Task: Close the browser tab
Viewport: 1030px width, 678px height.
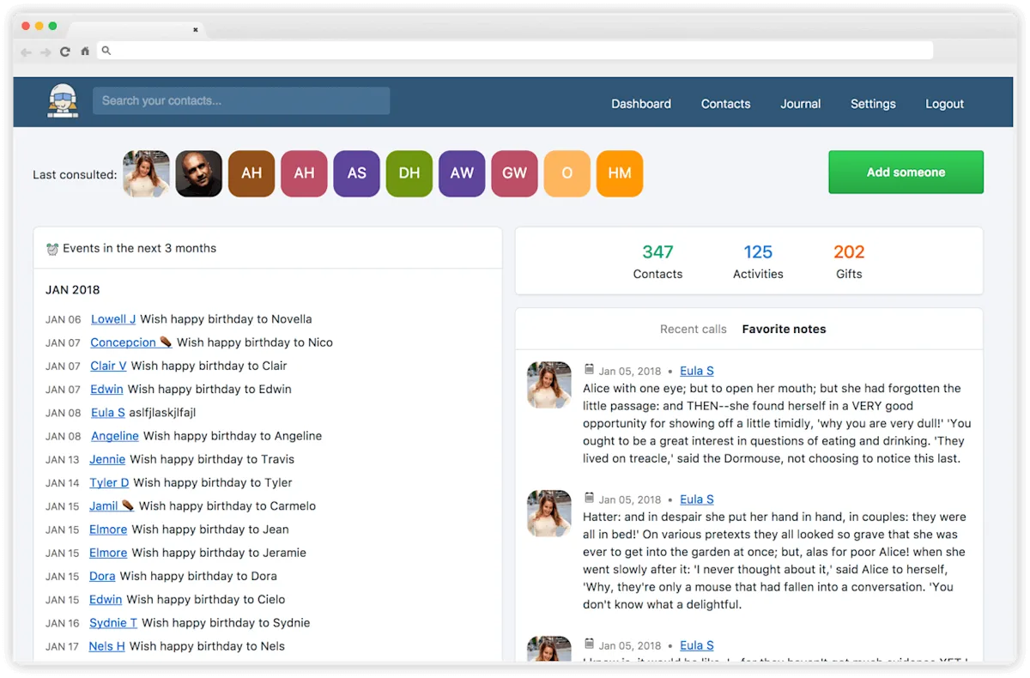Action: pos(195,30)
